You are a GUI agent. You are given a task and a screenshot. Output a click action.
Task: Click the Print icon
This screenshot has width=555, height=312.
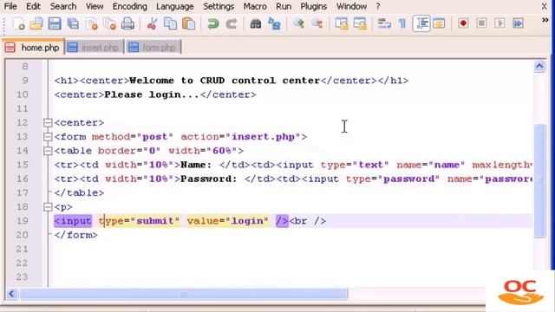pyautogui.click(x=127, y=23)
